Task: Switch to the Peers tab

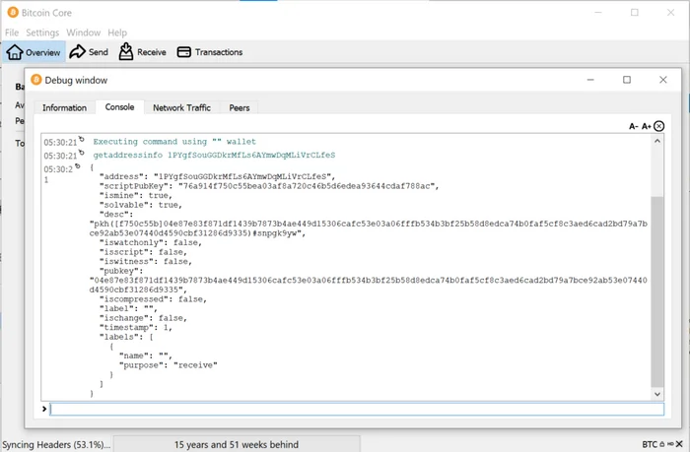Action: pos(239,107)
